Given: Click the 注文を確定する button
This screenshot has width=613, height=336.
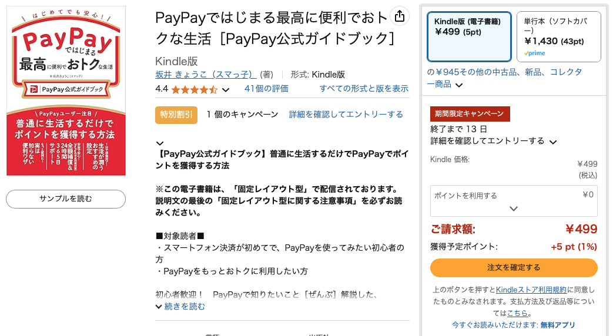Looking at the screenshot, I should coord(514,268).
